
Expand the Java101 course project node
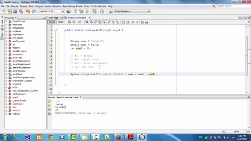(6, 51)
